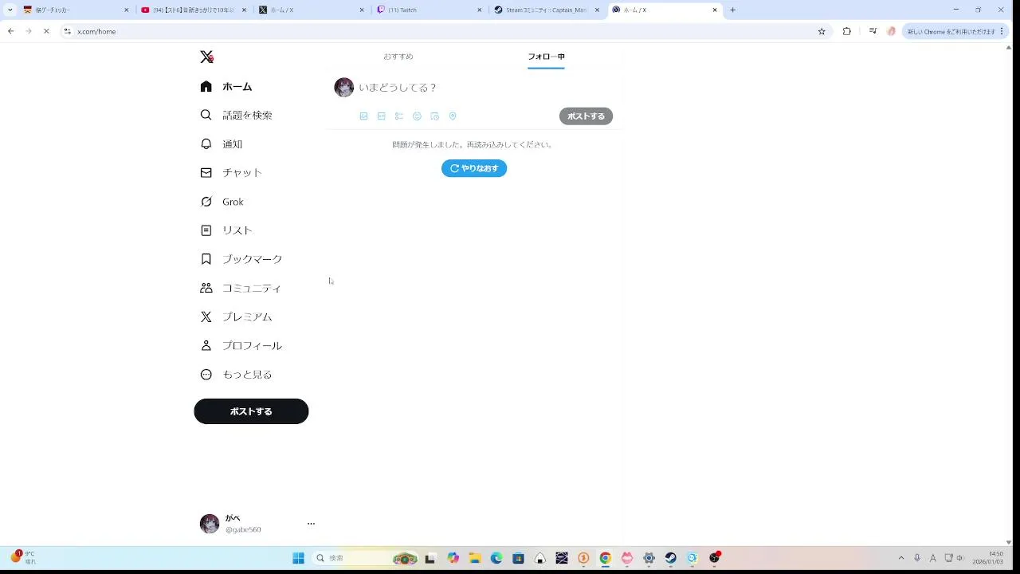The image size is (1020, 574).
Task: Open File Explorer from the taskbar
Action: click(474, 558)
